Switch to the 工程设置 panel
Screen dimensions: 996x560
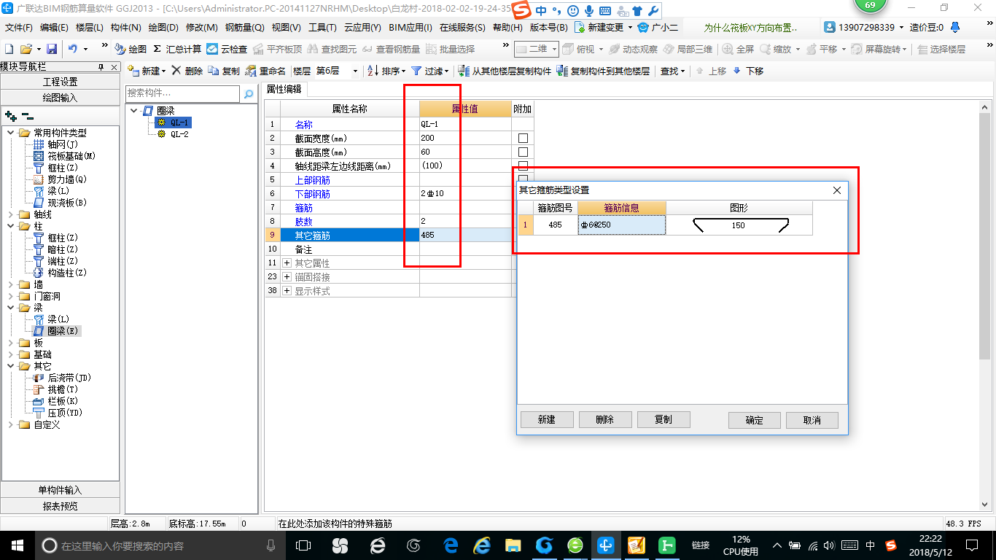tap(61, 82)
